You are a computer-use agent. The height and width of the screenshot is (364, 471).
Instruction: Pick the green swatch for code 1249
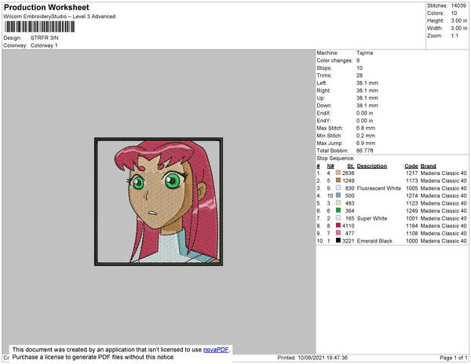[338, 210]
